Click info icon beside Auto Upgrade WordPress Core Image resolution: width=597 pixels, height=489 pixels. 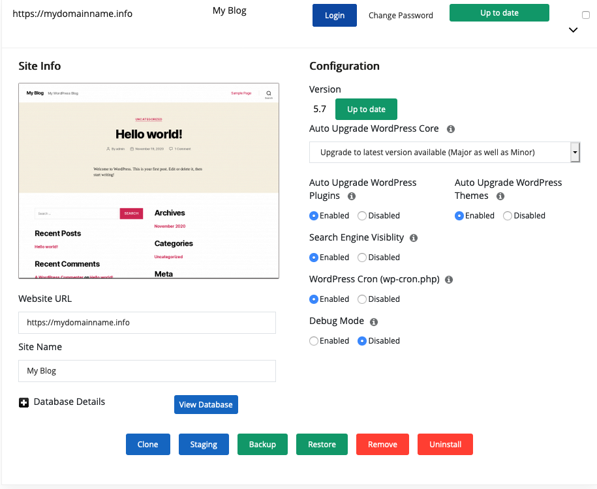pos(451,129)
